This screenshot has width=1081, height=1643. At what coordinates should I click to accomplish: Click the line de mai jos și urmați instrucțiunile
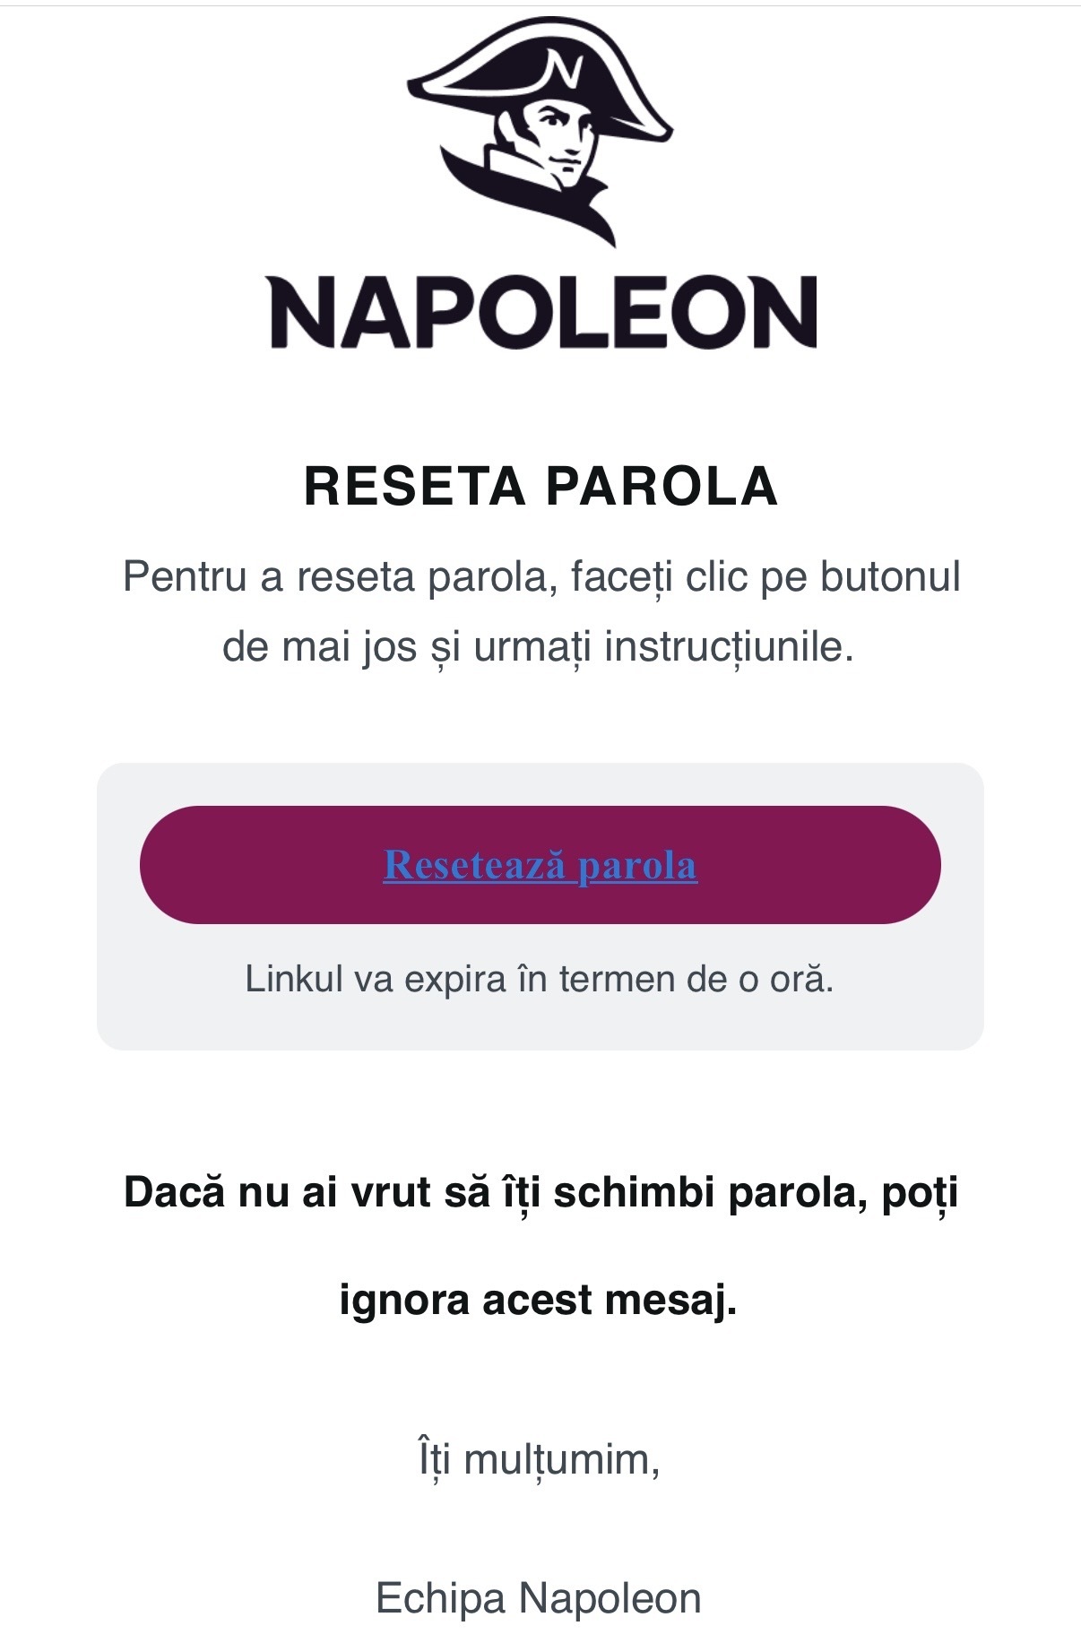pos(538,647)
